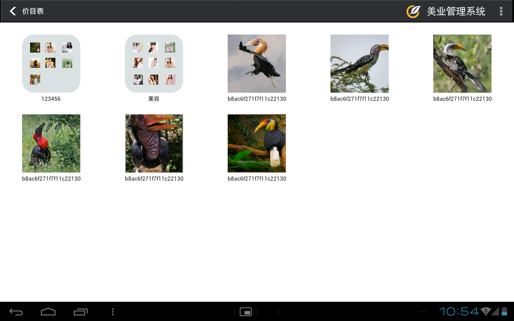Go to the Android home screen
This screenshot has height=321, width=514.
[x=48, y=312]
